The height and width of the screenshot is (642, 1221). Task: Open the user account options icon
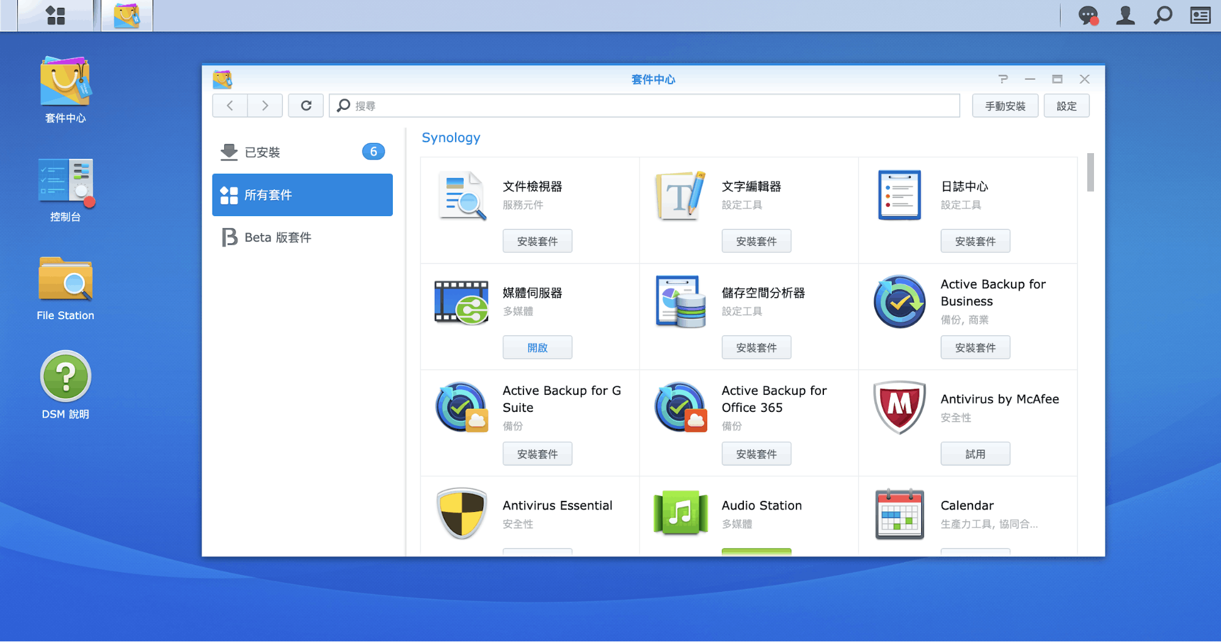1125,15
